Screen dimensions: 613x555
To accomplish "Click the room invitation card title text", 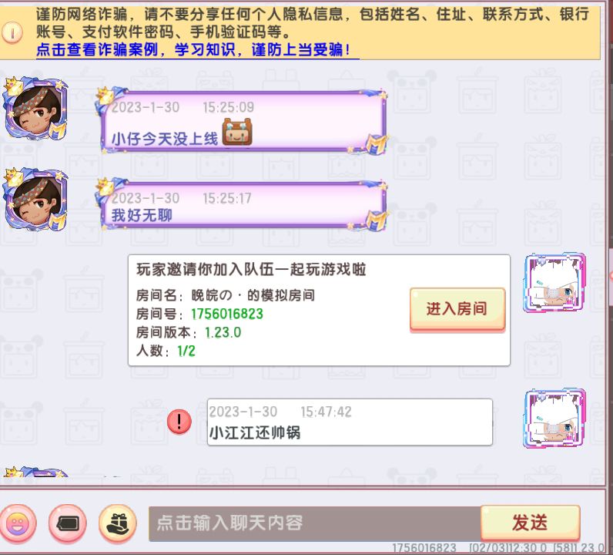I will coord(251,270).
